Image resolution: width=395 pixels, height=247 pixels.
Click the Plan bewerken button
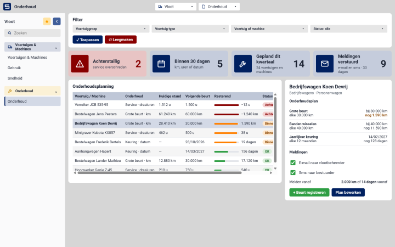[348, 192]
